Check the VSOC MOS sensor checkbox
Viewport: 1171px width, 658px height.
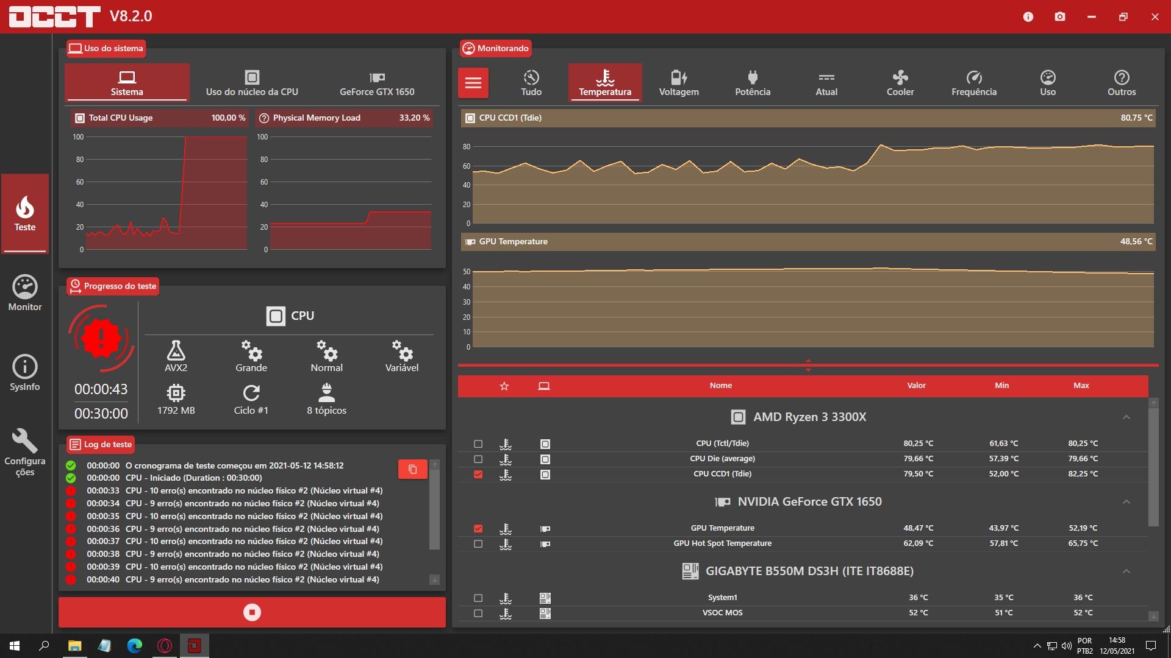click(478, 614)
